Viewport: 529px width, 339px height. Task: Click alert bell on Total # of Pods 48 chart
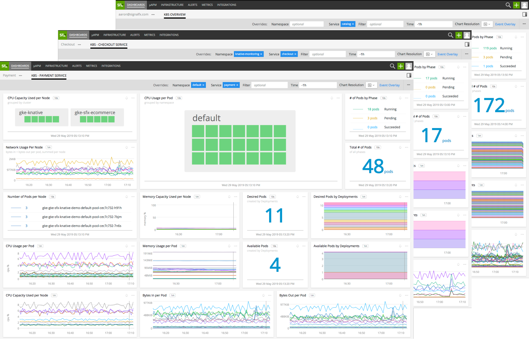[x=400, y=147]
